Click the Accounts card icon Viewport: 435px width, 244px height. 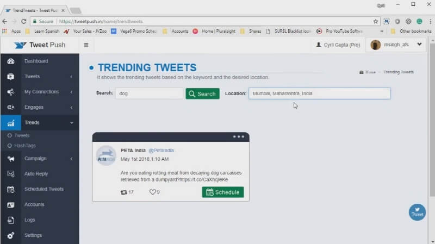[x=11, y=205]
